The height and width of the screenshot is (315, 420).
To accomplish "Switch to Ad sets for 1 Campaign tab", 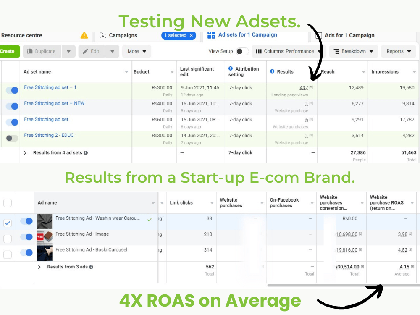I will 242,35.
